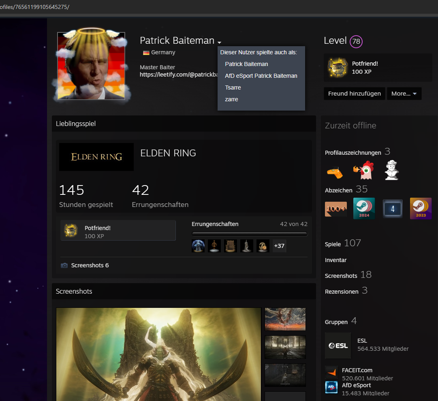Select 'AfD eSport Patrick Baiteman' from name history
The image size is (438, 401).
click(261, 76)
